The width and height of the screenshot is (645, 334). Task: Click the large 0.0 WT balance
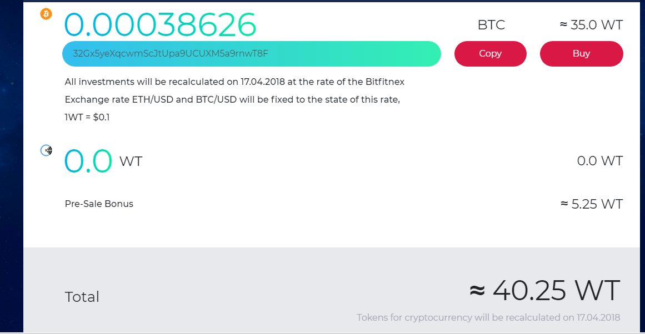[x=88, y=161]
